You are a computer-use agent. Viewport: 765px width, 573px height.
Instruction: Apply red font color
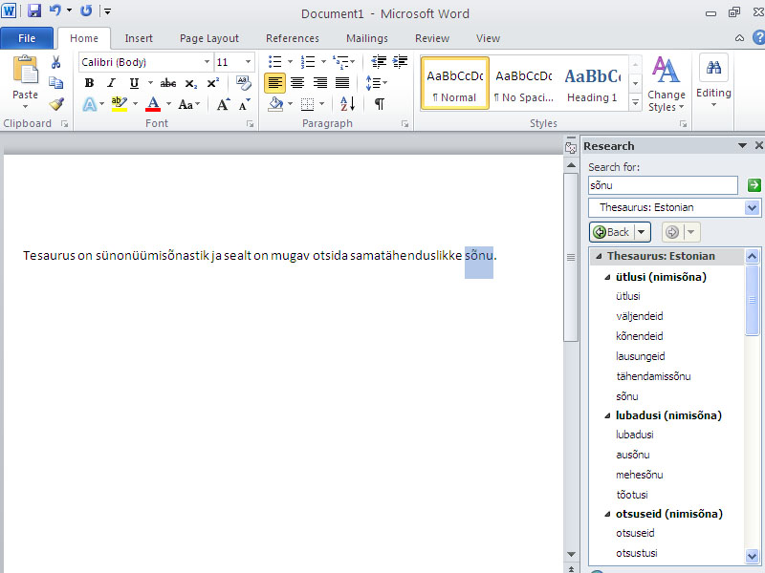[x=153, y=104]
